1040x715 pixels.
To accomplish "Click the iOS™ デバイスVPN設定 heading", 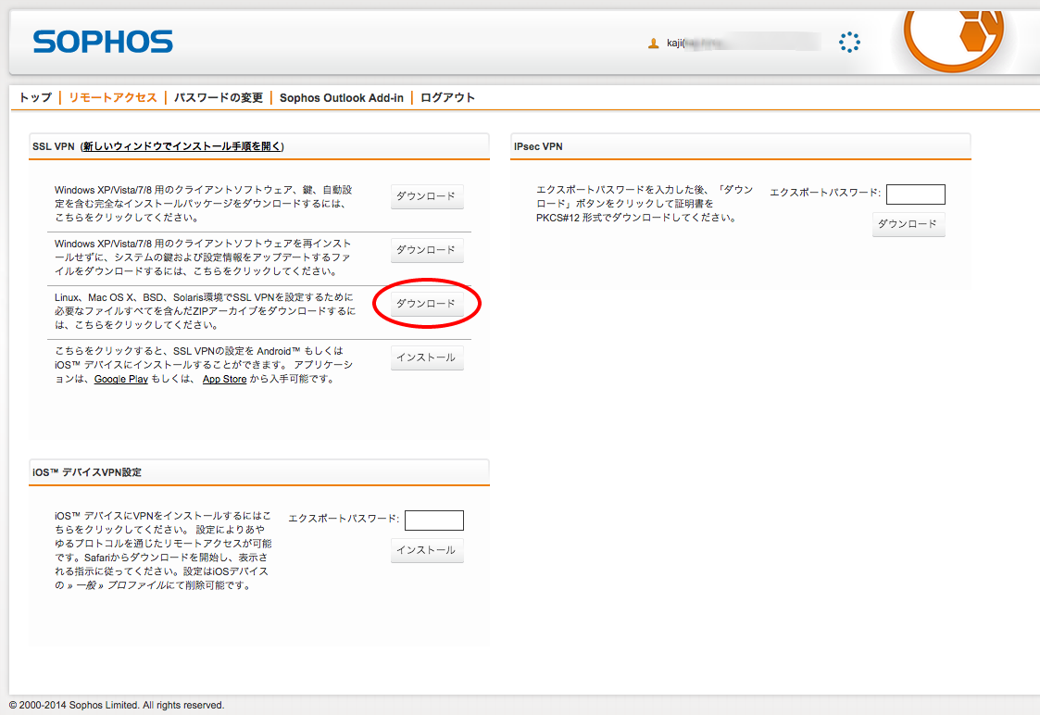I will coord(87,472).
